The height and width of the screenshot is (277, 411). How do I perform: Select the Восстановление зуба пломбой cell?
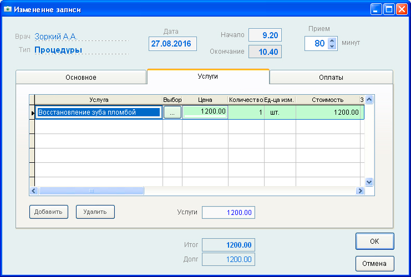(99, 112)
